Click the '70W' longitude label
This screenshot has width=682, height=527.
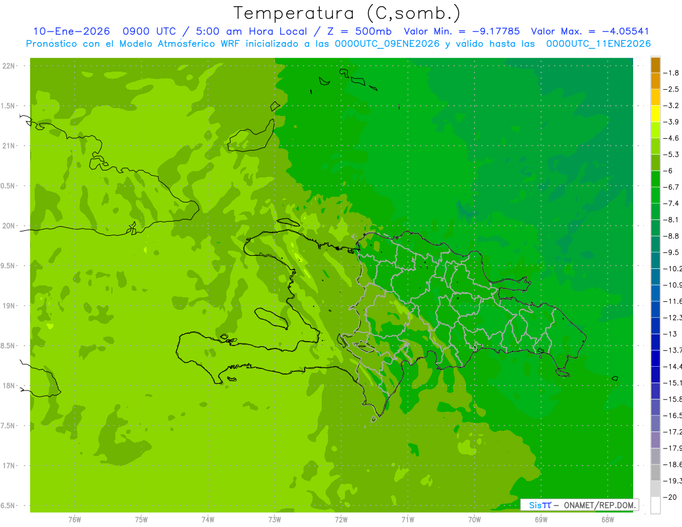click(474, 520)
